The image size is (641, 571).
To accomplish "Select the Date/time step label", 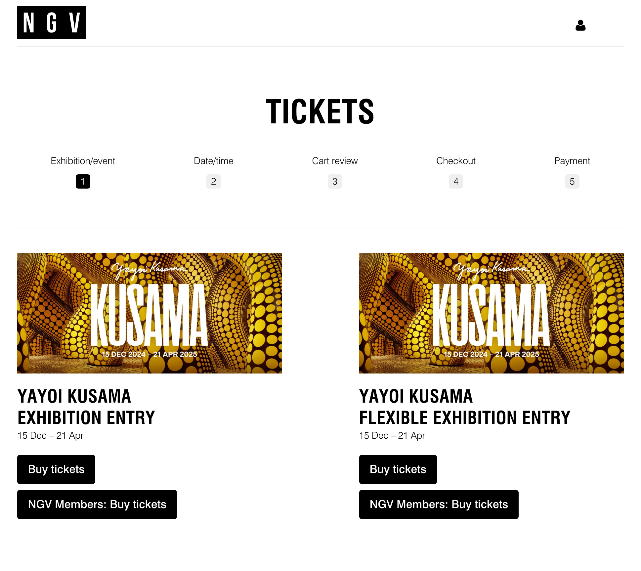I will 213,161.
